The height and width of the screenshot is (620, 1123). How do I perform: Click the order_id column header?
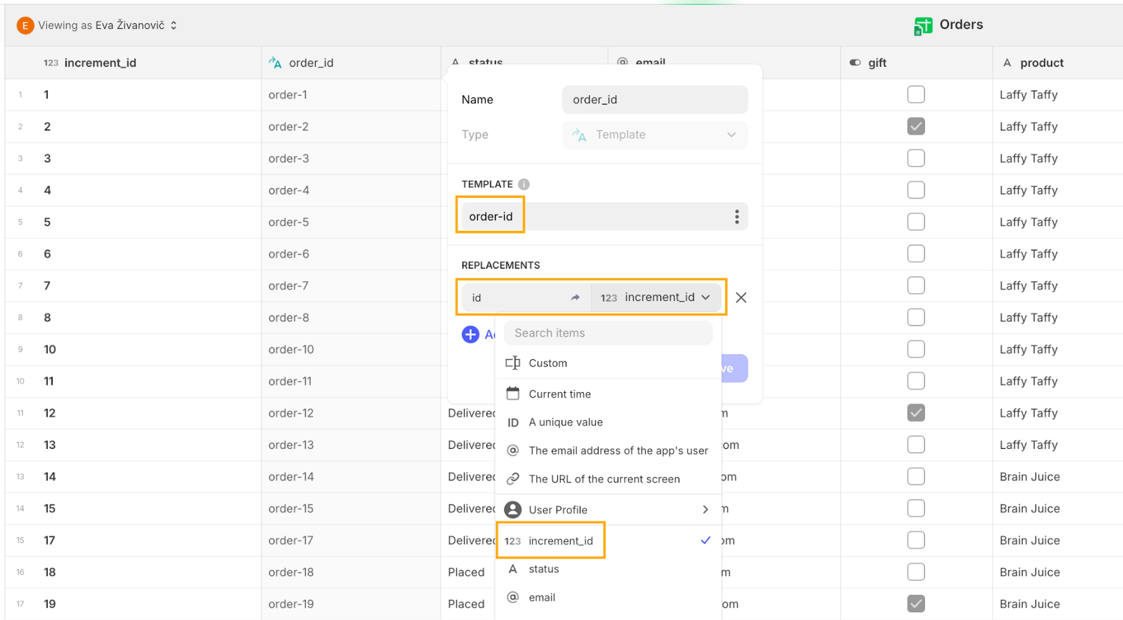351,62
